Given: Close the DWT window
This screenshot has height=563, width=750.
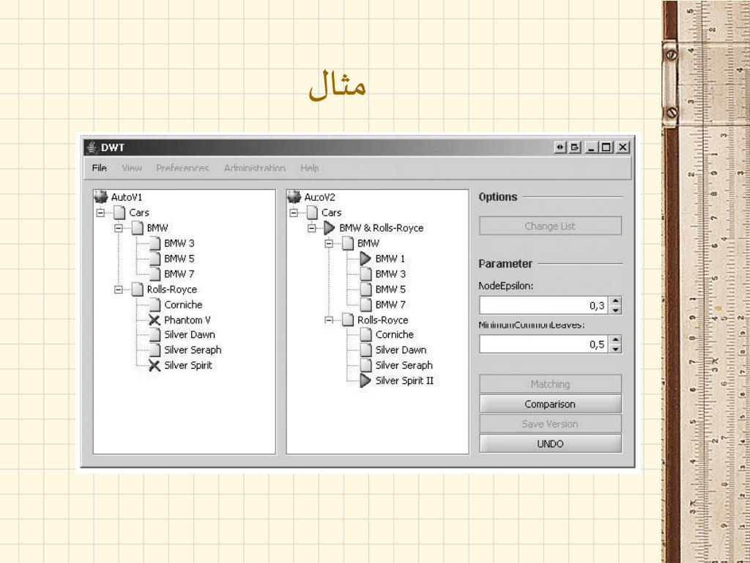Looking at the screenshot, I should (623, 147).
